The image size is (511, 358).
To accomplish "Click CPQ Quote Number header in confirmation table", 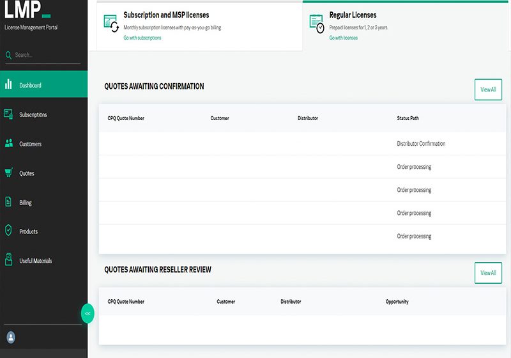I will 126,118.
